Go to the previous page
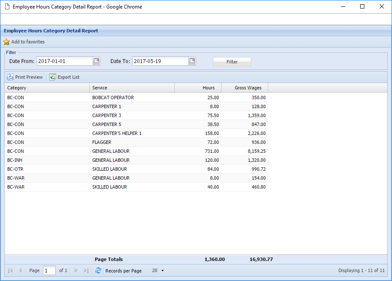The width and height of the screenshot is (392, 281). [20, 270]
